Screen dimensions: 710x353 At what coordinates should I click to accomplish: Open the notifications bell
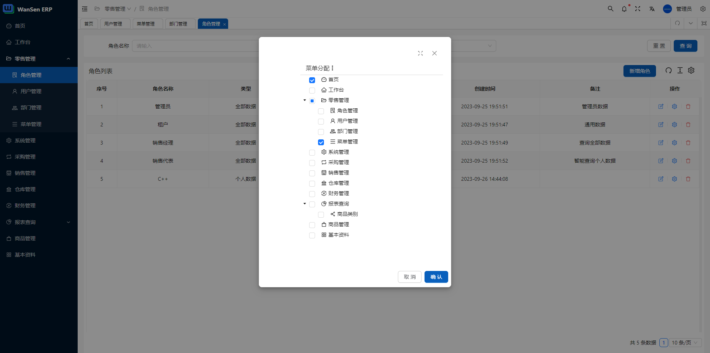(x=624, y=9)
